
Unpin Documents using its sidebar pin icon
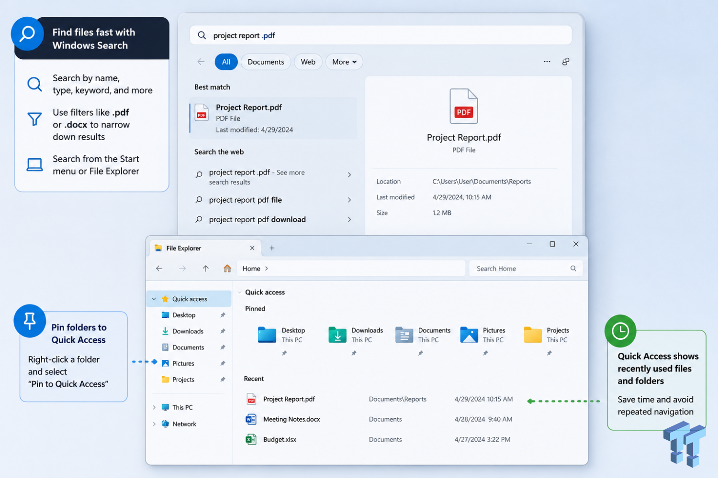tap(223, 348)
